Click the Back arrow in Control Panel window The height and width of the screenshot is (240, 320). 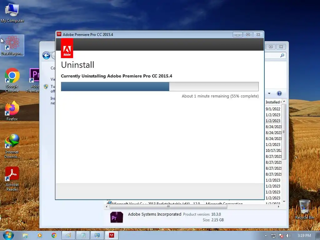click(x=46, y=55)
